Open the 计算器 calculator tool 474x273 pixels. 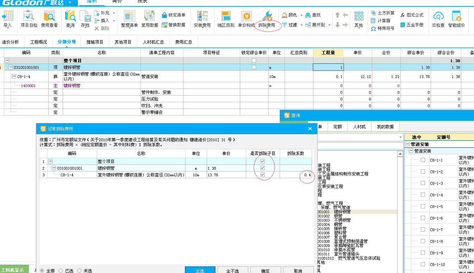coord(381,21)
